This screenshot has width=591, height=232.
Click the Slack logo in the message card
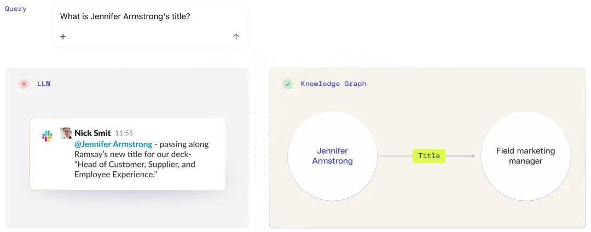(47, 136)
